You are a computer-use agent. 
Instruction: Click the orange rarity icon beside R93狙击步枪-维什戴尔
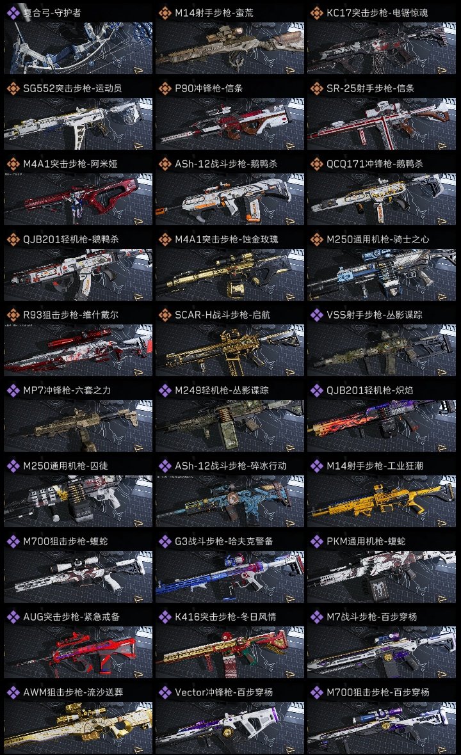click(x=13, y=315)
